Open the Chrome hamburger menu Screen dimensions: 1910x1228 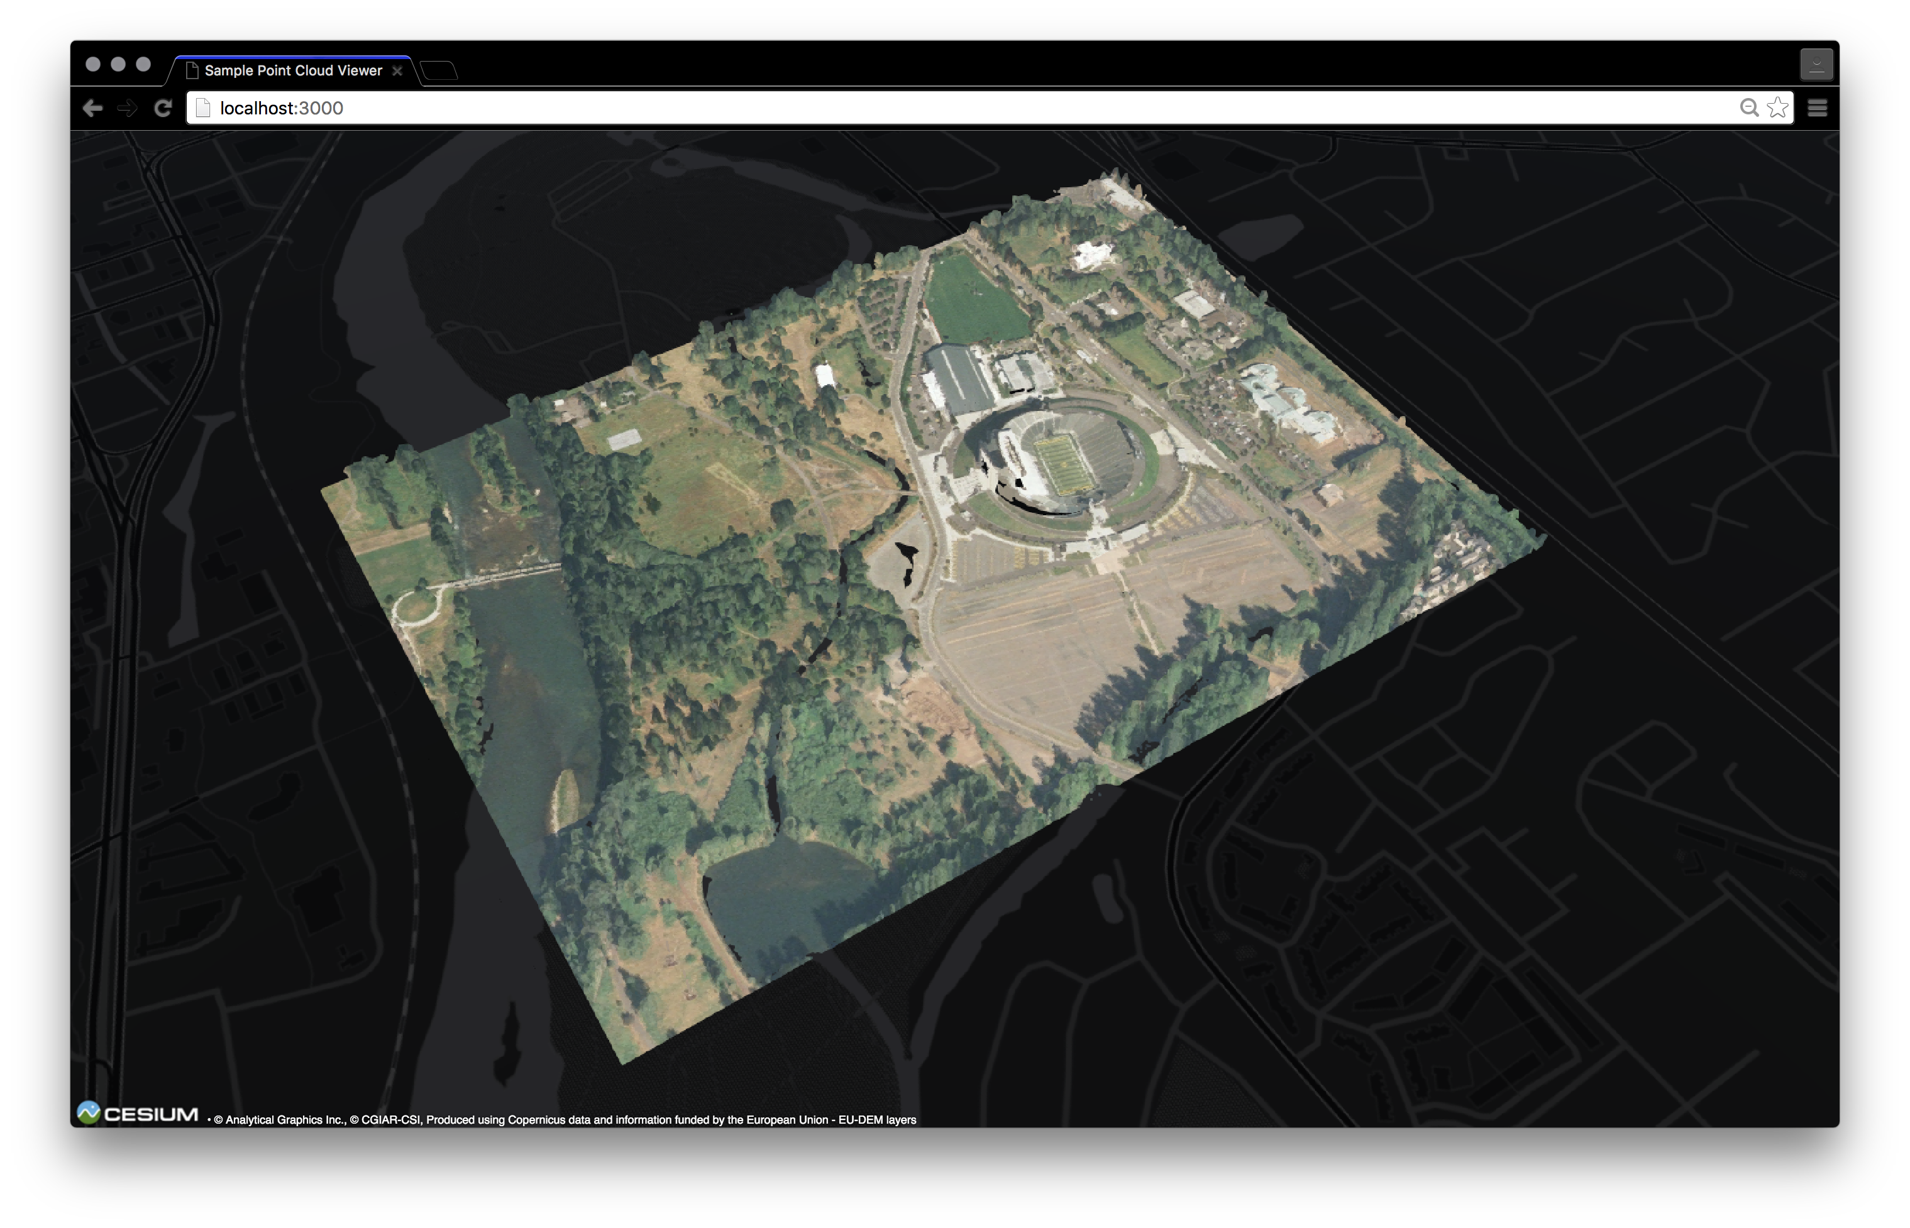tap(1818, 107)
